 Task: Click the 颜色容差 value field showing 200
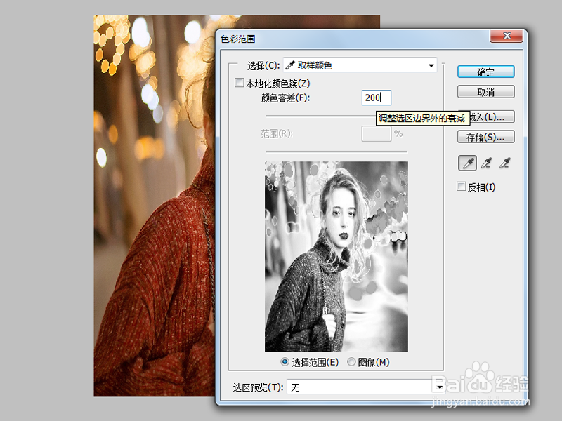click(x=375, y=98)
